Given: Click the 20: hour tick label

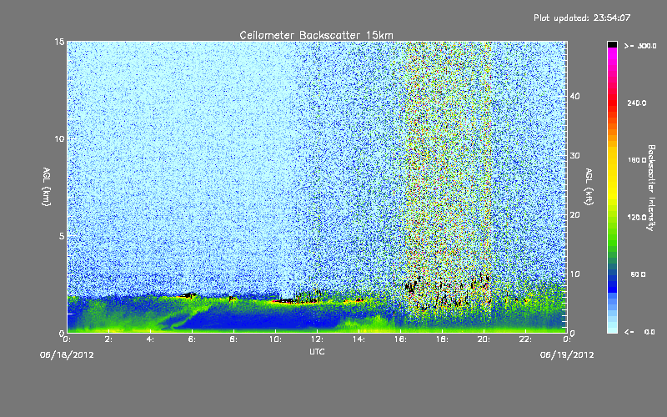Looking at the screenshot, I should pyautogui.click(x=484, y=339).
